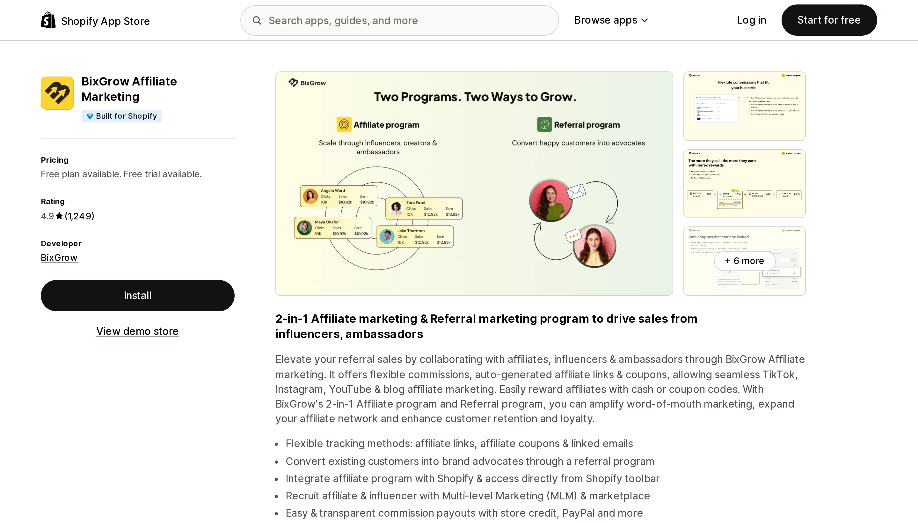Image resolution: width=918 pixels, height=523 pixels.
Task: Click the 2-in-1 Affiliate marketing headline
Action: click(x=486, y=326)
